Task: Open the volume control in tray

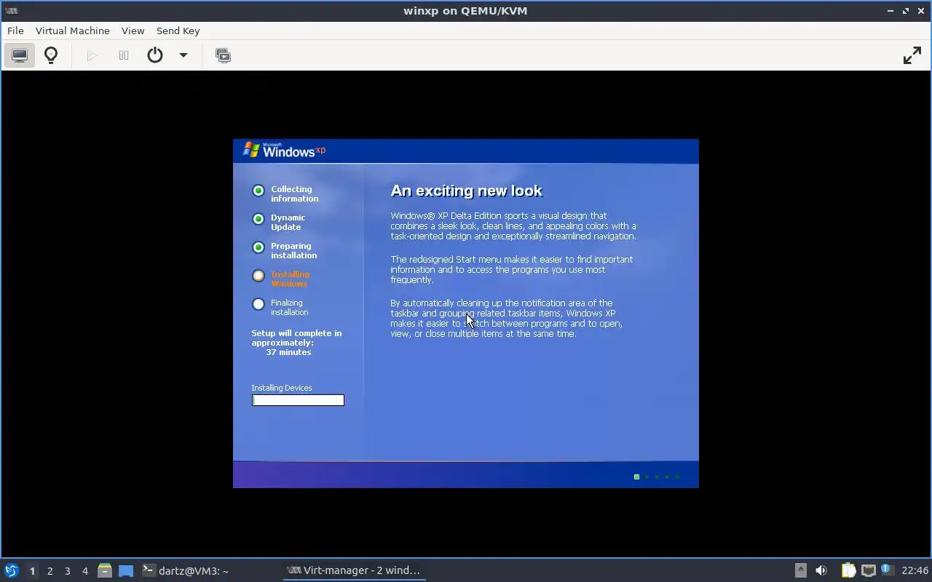Action: click(821, 570)
